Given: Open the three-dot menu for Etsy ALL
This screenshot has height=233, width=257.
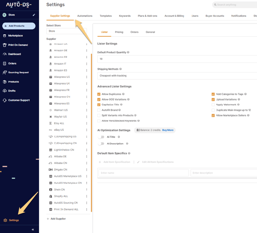Looking at the screenshot, I should pos(87,123).
